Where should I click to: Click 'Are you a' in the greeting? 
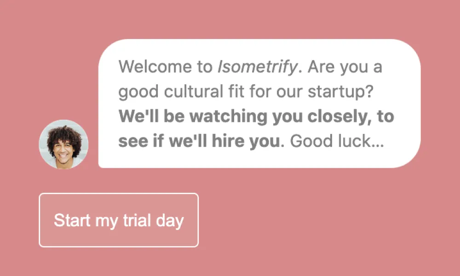pos(345,68)
